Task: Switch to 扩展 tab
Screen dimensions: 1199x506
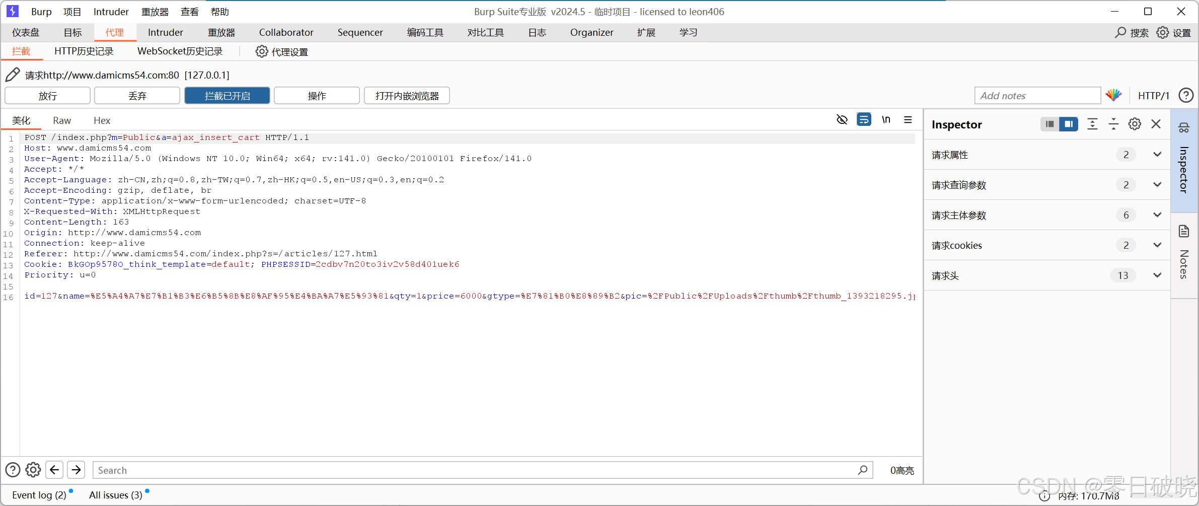Action: [x=646, y=33]
